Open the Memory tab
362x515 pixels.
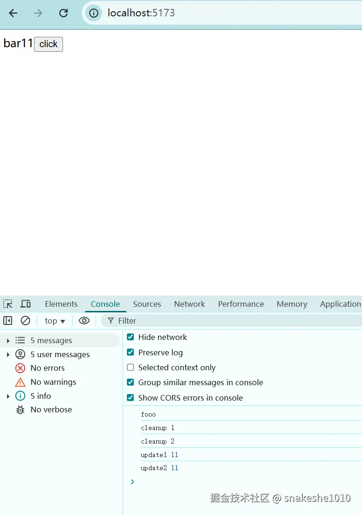pos(292,304)
